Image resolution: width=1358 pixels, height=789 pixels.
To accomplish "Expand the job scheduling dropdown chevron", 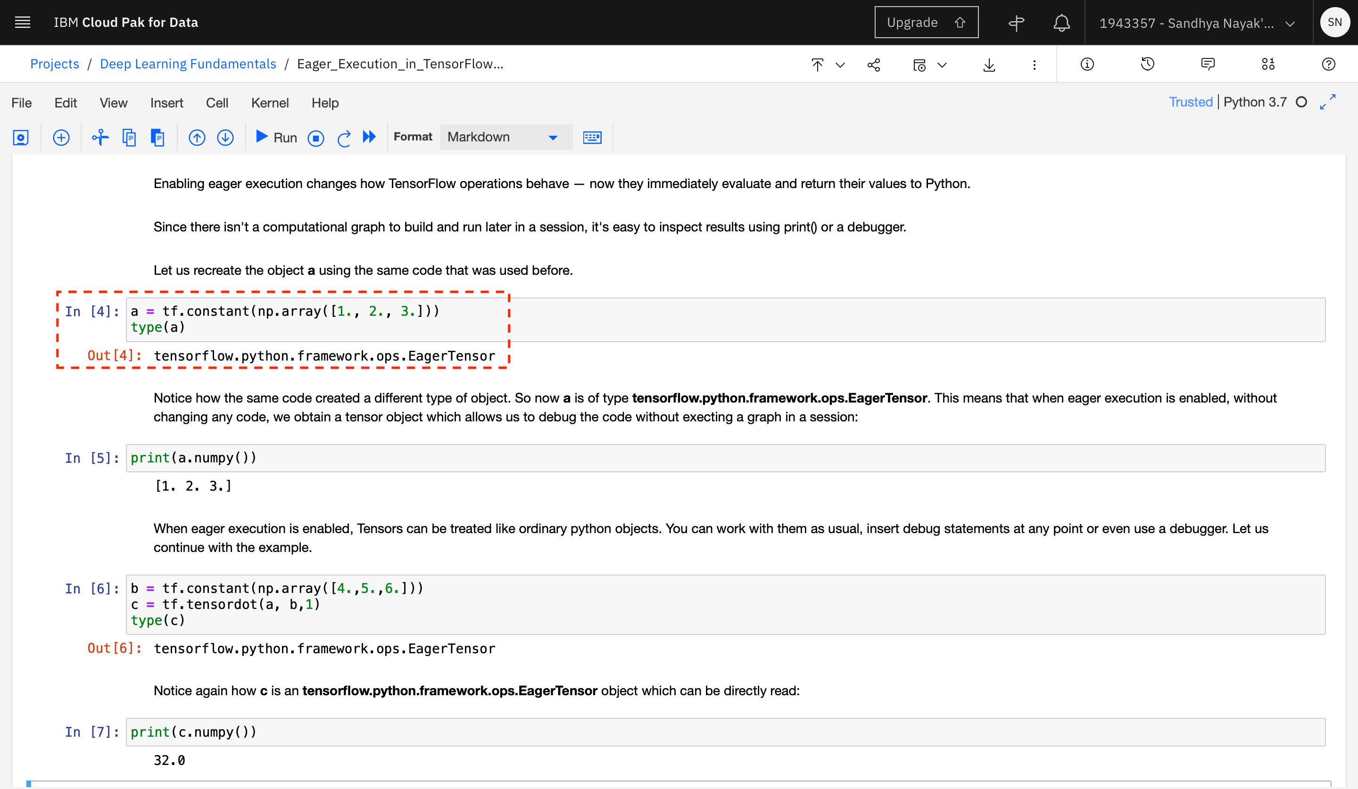I will point(942,65).
